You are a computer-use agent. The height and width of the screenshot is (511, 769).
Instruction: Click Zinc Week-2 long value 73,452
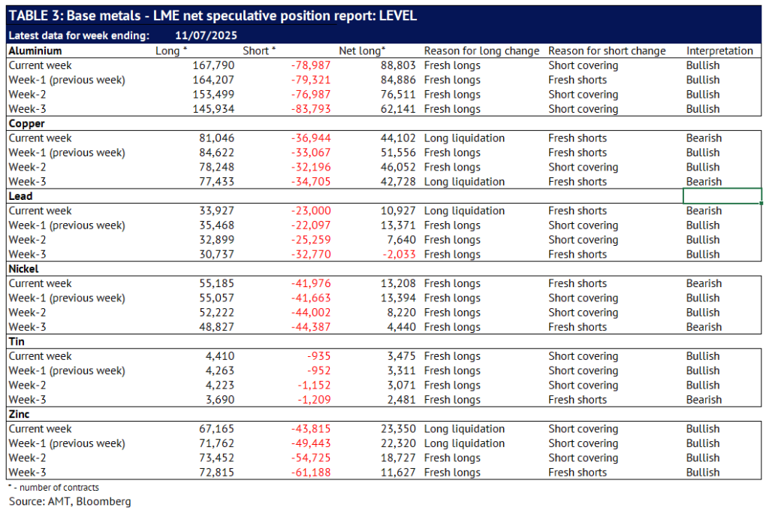(217, 458)
